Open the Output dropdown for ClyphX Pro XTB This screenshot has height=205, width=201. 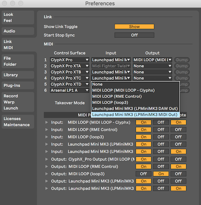tap(152, 72)
